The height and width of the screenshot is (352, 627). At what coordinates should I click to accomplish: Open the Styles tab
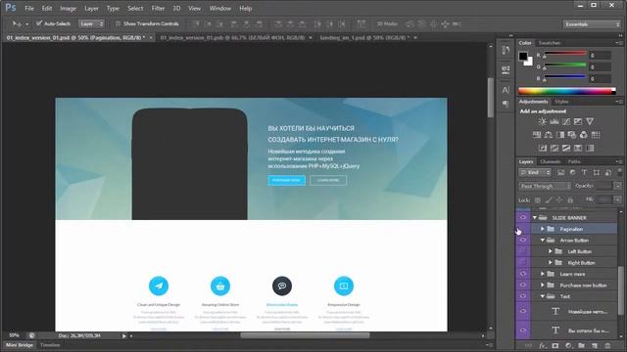(x=561, y=102)
